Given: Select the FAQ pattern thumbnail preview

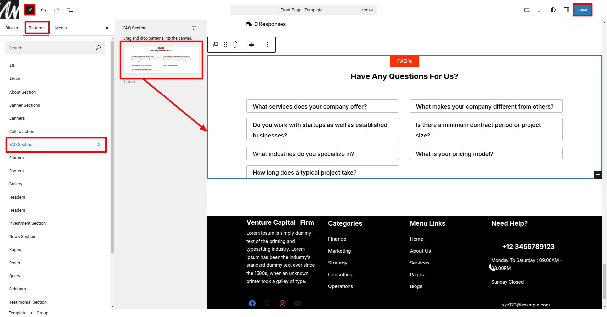Looking at the screenshot, I should (161, 60).
